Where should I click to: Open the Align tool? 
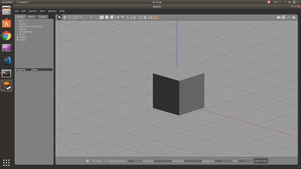click(x=145, y=18)
